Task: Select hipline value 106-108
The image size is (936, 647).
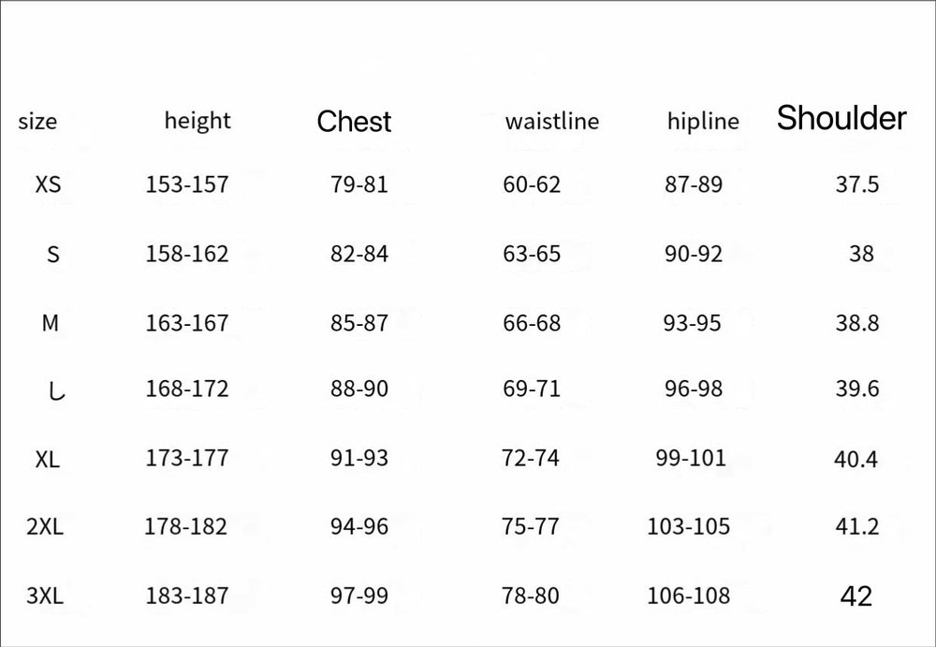Action: pos(688,596)
